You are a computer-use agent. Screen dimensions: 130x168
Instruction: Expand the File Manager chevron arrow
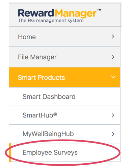(113, 57)
